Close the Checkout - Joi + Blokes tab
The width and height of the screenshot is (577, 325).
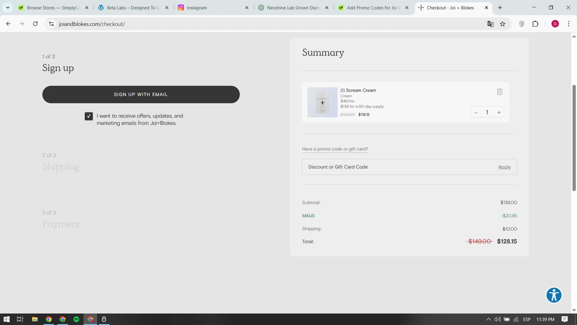(x=486, y=8)
